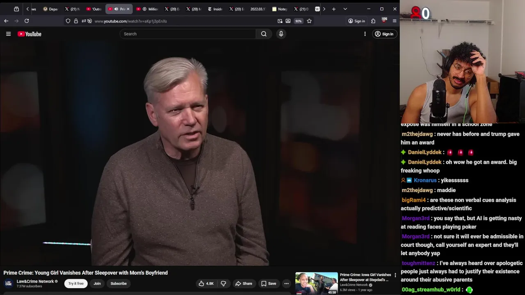525x295 pixels.
Task: Click the YouTube search input field
Action: coord(188,34)
